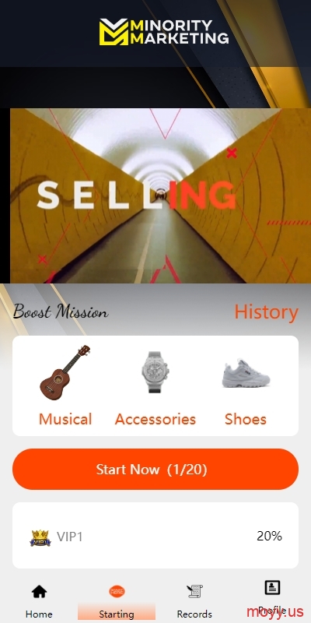Click the SELLING tunnel banner
This screenshot has width=311, height=623.
coord(160,195)
